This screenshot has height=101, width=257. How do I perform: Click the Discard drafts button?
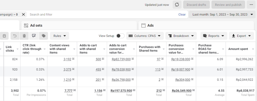(x=196, y=5)
